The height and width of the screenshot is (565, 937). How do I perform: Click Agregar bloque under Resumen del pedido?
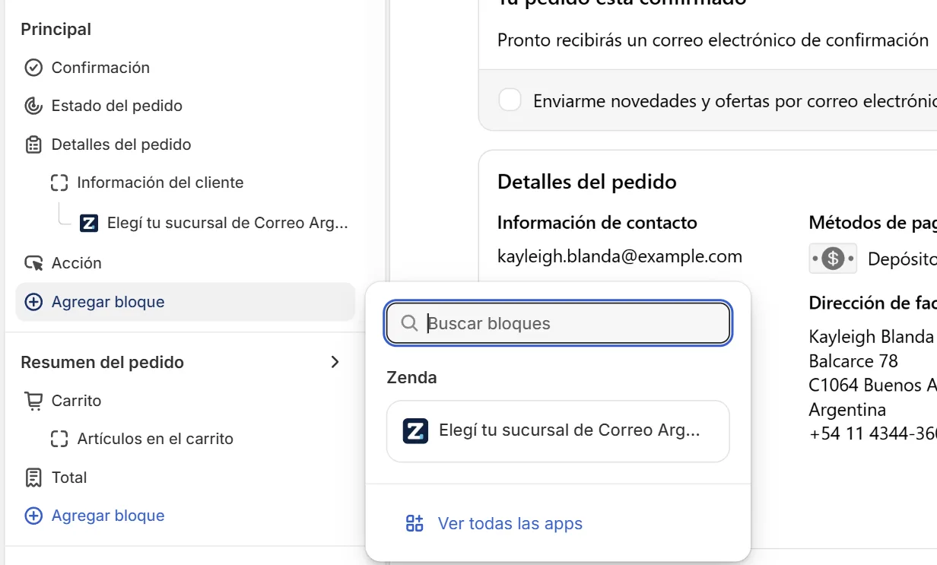pyautogui.click(x=108, y=516)
